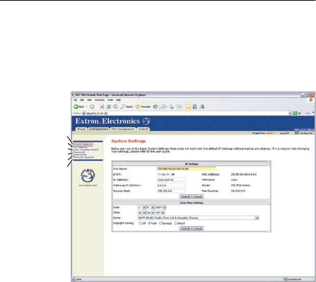Click the Messenger icon in toolbar
Viewport: 316px width, 282px height.
point(202,107)
